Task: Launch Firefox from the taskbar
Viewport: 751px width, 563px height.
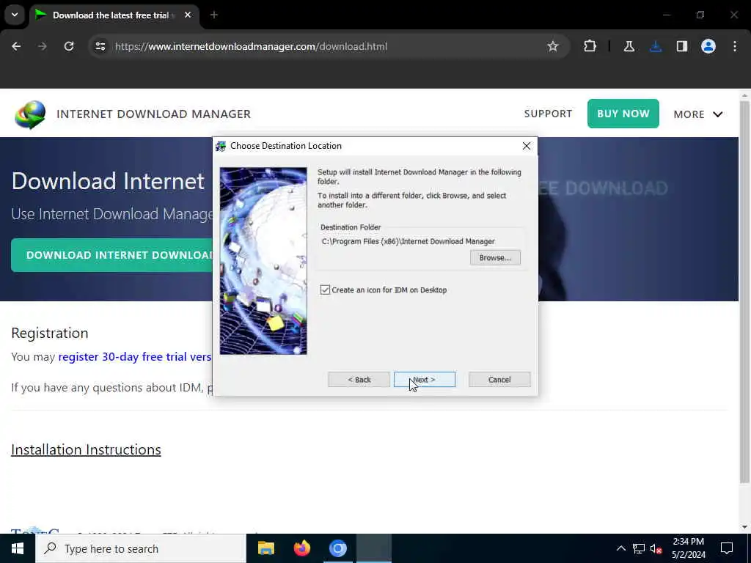Action: click(x=301, y=548)
